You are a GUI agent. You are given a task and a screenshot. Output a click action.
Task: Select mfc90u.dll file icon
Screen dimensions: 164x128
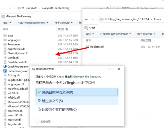point(5,98)
